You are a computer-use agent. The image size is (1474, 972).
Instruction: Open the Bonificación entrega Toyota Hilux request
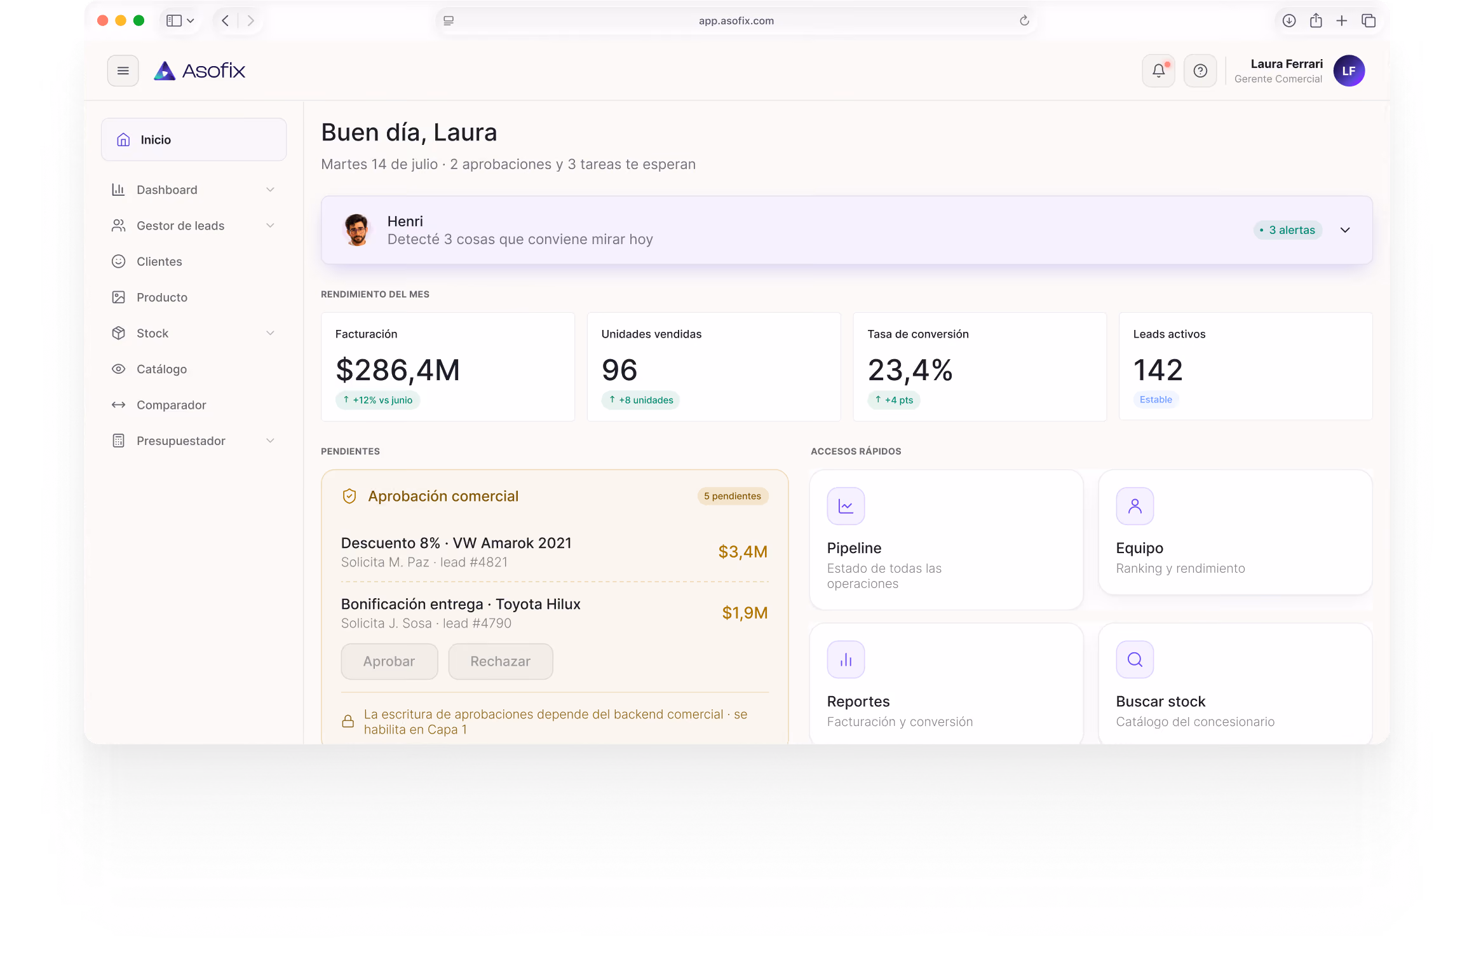pos(555,613)
